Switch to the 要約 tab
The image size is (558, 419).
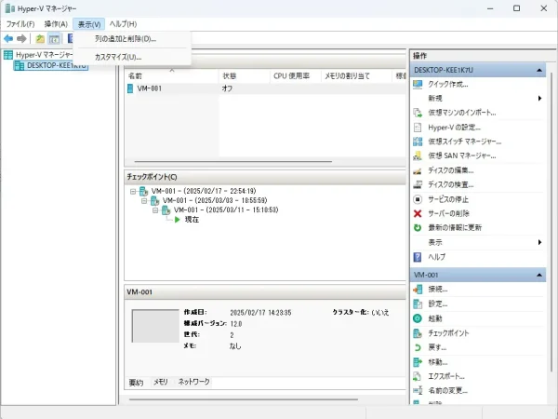pos(136,383)
